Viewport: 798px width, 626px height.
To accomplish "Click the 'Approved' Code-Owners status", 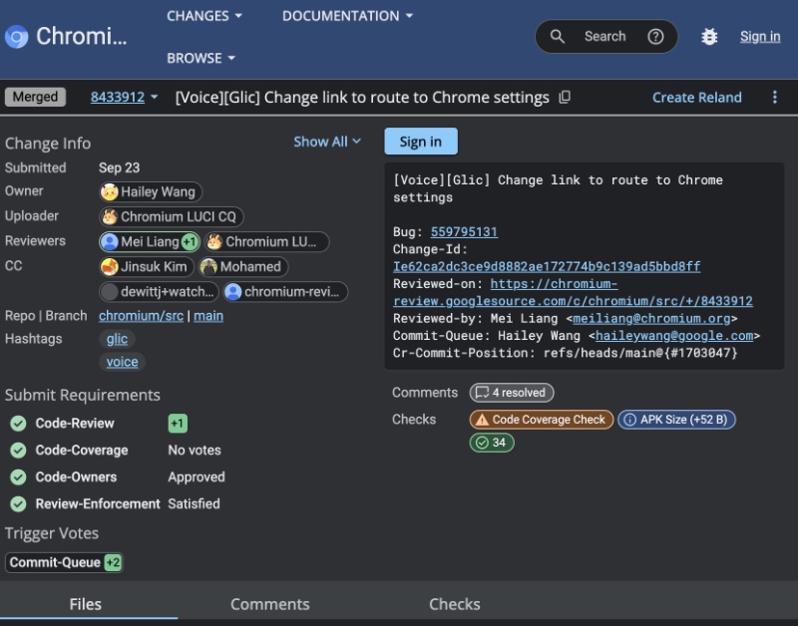I will [x=197, y=477].
